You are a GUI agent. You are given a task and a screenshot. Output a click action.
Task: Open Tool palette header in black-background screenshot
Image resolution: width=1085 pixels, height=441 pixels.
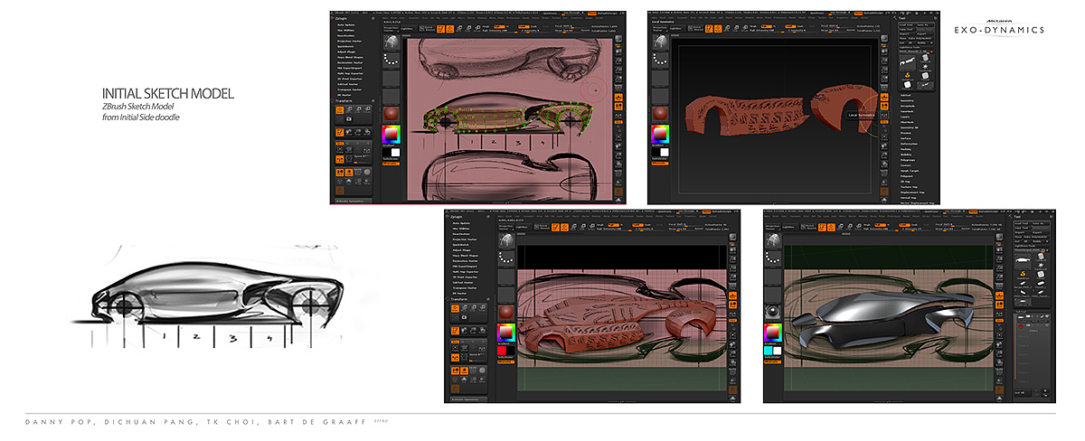[x=901, y=18]
